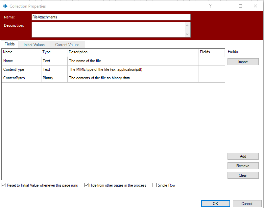Click into the Name text field
This screenshot has width=264, height=208.
click(x=111, y=17)
